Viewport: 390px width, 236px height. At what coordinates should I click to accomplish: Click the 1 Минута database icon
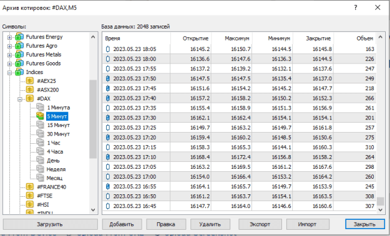pyautogui.click(x=40, y=108)
